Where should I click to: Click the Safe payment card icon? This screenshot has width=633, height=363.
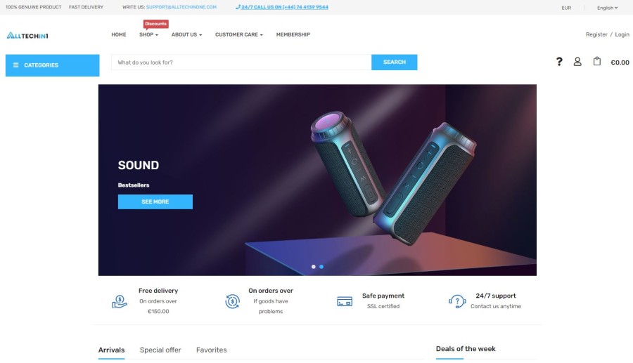(x=345, y=301)
